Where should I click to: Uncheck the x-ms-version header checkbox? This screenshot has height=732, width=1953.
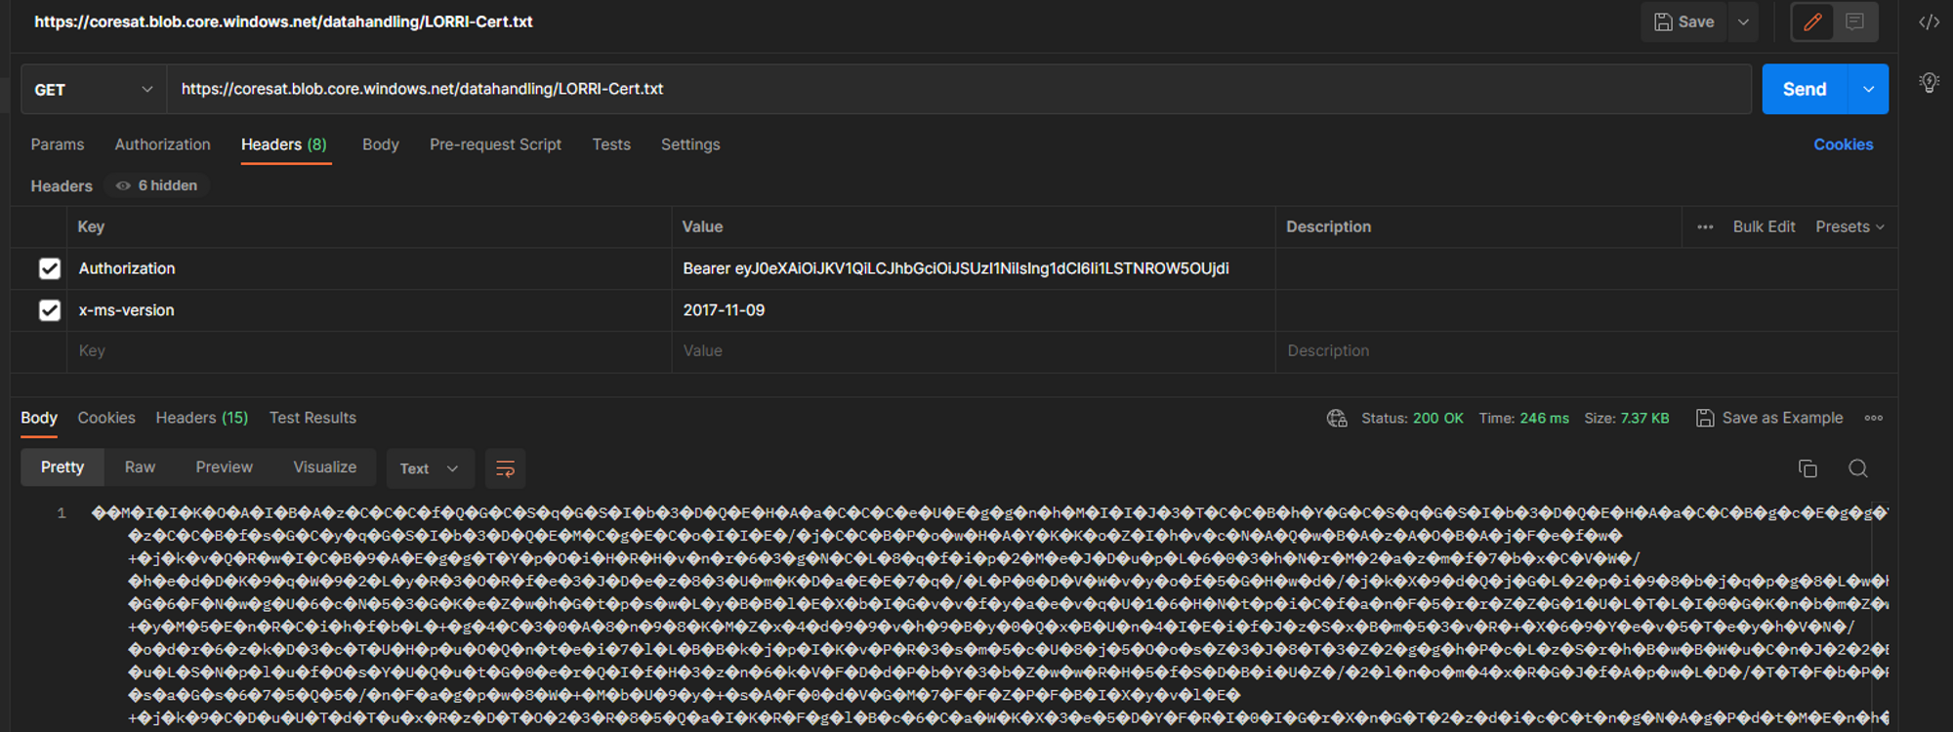[x=50, y=310]
